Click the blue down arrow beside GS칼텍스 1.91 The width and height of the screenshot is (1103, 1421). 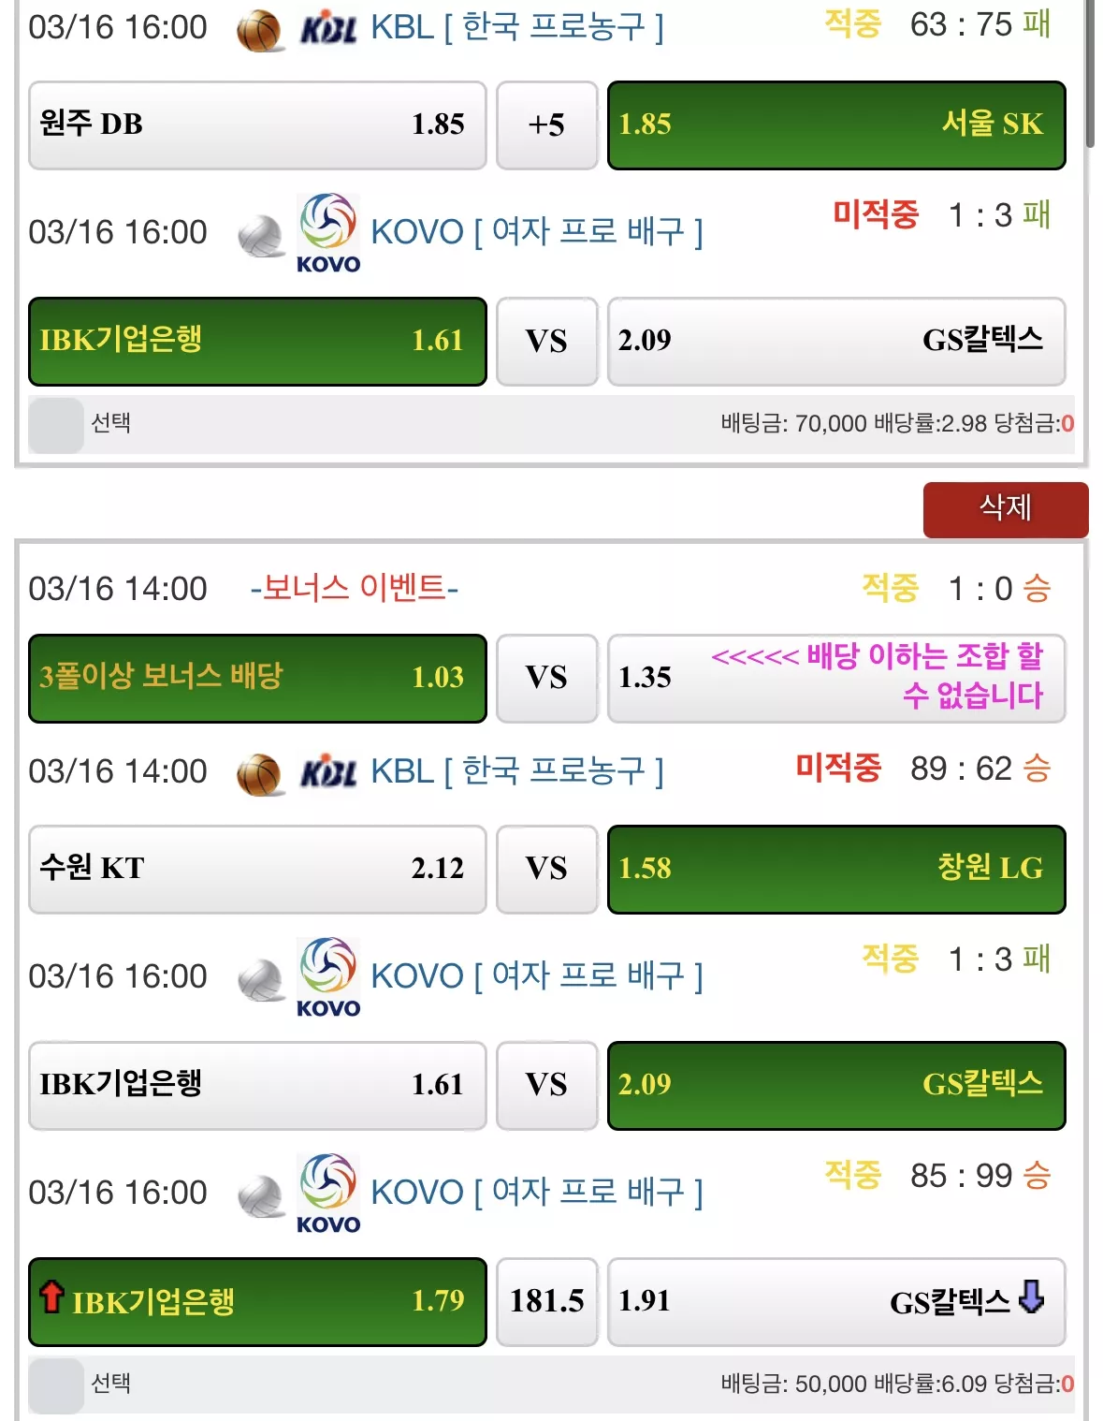pyautogui.click(x=1031, y=1296)
